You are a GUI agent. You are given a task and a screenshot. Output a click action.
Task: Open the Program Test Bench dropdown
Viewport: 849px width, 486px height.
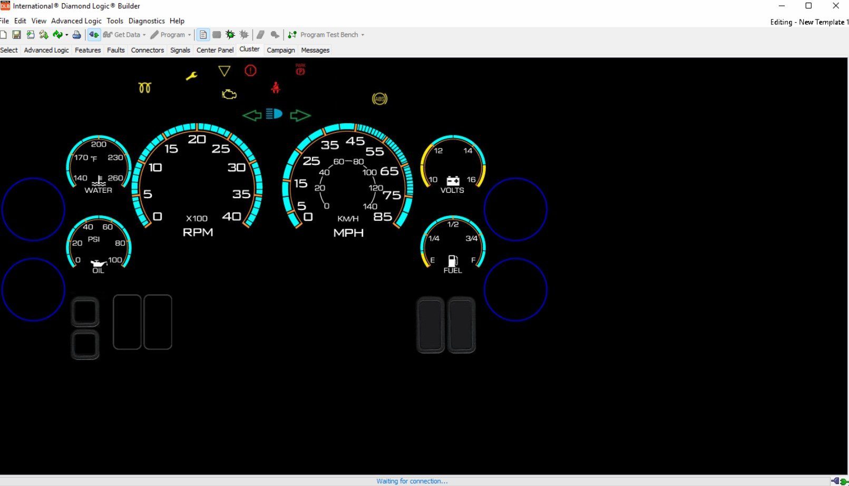(x=363, y=35)
